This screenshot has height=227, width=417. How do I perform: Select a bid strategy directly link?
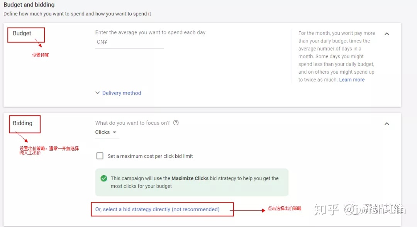click(x=157, y=209)
